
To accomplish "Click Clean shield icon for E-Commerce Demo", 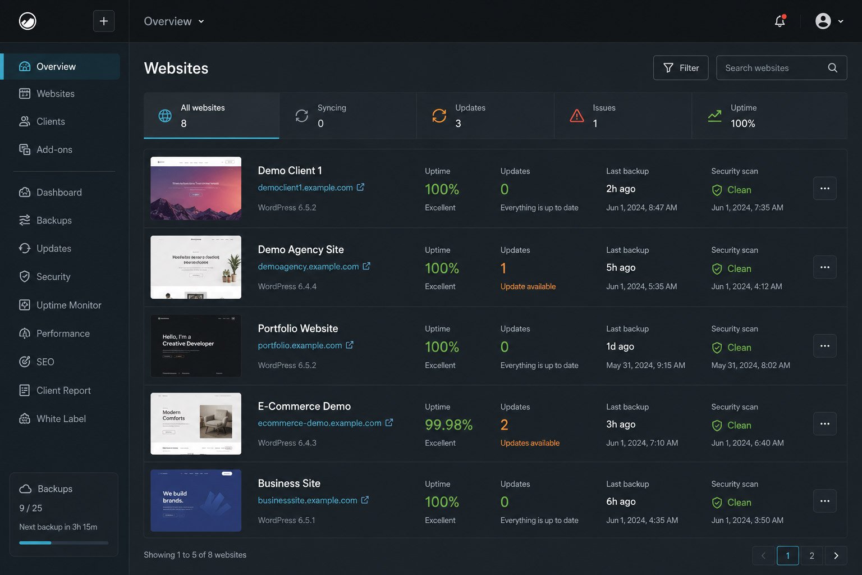I will (717, 426).
